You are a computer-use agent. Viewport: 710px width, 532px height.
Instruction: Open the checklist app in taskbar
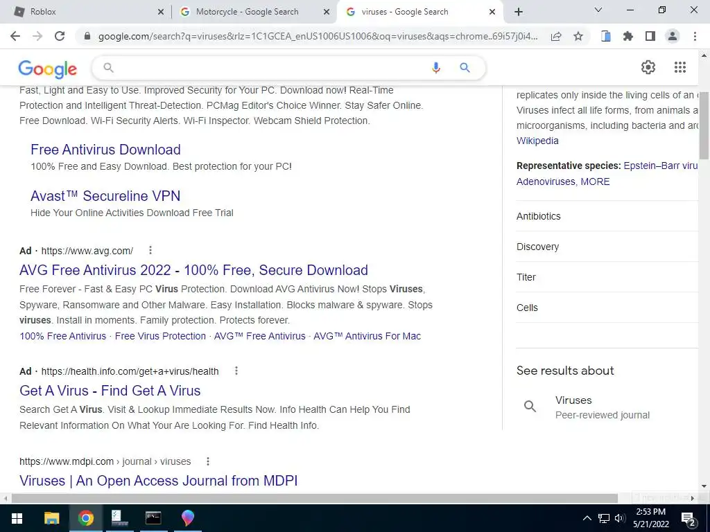click(x=119, y=518)
